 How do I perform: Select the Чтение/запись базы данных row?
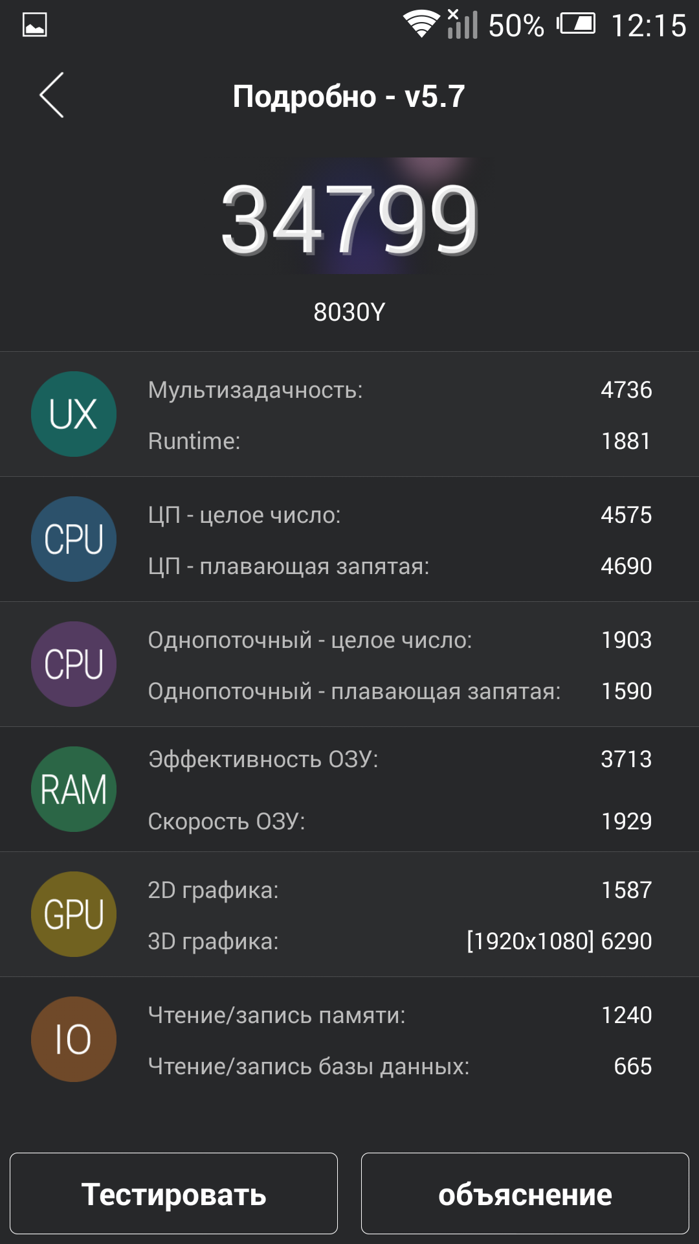(x=400, y=1066)
